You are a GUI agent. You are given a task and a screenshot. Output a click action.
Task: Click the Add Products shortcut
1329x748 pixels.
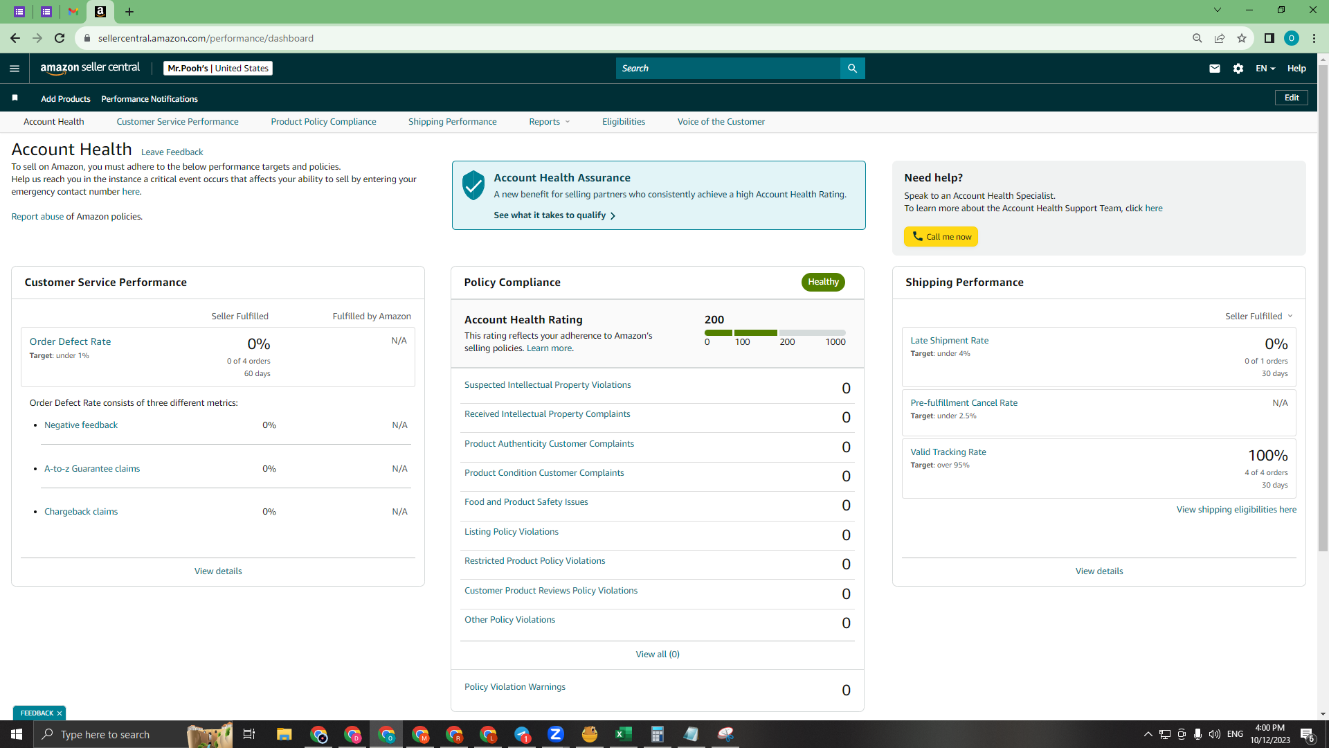coord(66,98)
